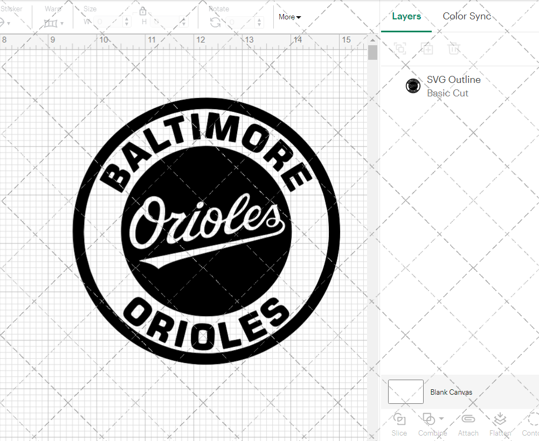
Task: Toggle the size aspect ratio lock
Action: pos(143,12)
